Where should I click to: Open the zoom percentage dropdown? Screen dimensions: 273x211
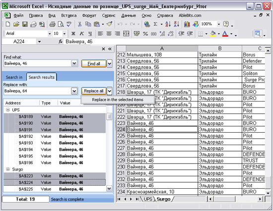[x=219, y=24]
